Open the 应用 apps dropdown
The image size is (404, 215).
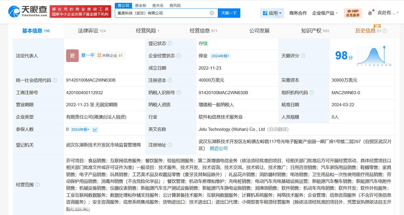[272, 13]
